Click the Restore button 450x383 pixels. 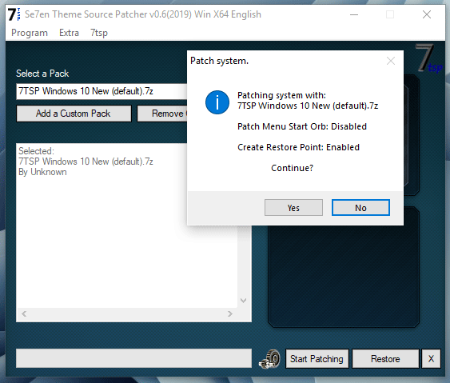[385, 358]
